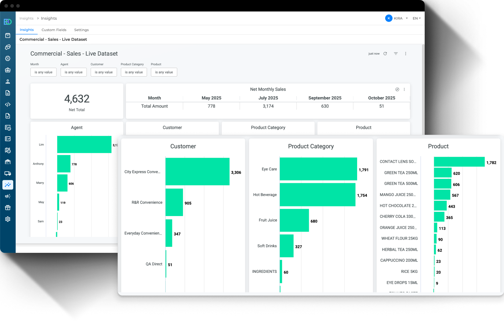This screenshot has height=332, width=504.
Task: Open the dashboard three-dot actions menu
Action: pyautogui.click(x=406, y=54)
